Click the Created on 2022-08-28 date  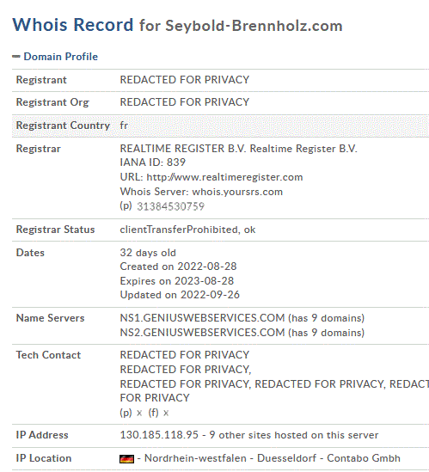(x=178, y=267)
